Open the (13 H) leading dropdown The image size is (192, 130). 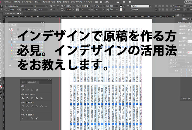[x=32, y=9]
